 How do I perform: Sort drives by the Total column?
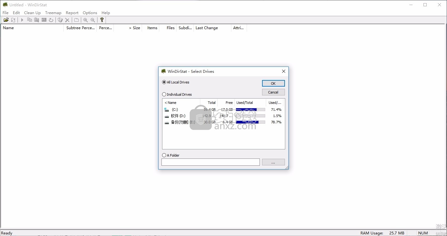click(209, 103)
